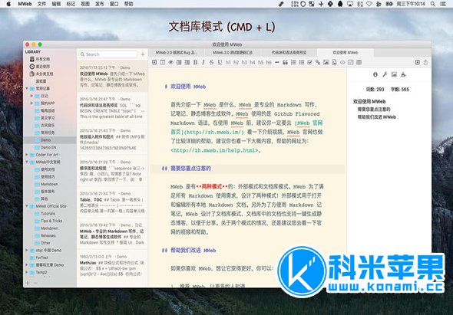This screenshot has width=453, height=315.
Task: Open the 文件 menu in the menu bar
Action: 41,4
